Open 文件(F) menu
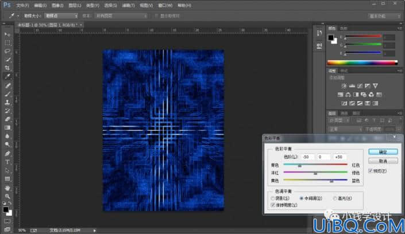405x234 pixels. pyautogui.click(x=22, y=5)
